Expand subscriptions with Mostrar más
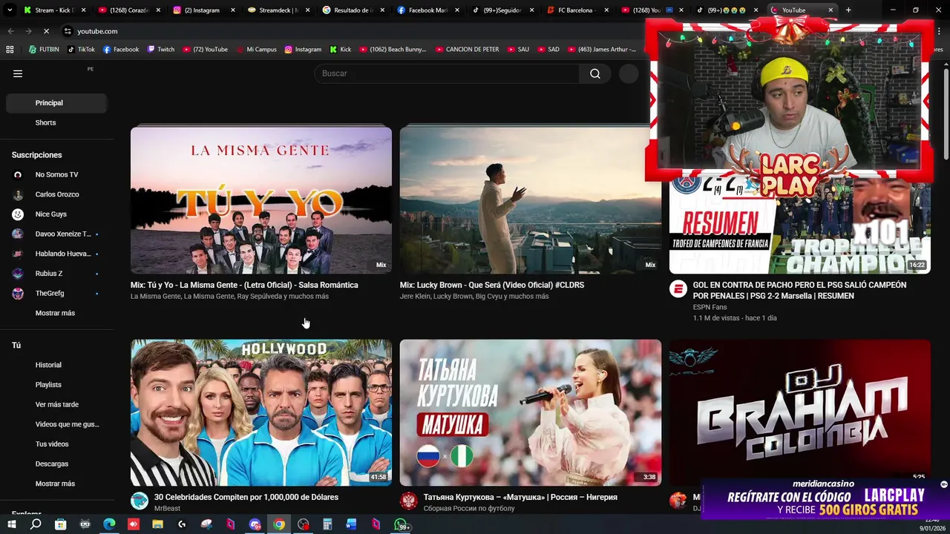 pyautogui.click(x=55, y=313)
